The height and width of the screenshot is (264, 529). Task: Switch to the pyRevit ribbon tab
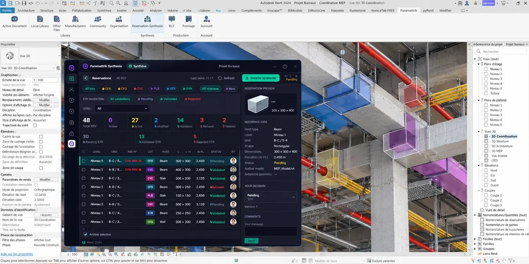428,10
